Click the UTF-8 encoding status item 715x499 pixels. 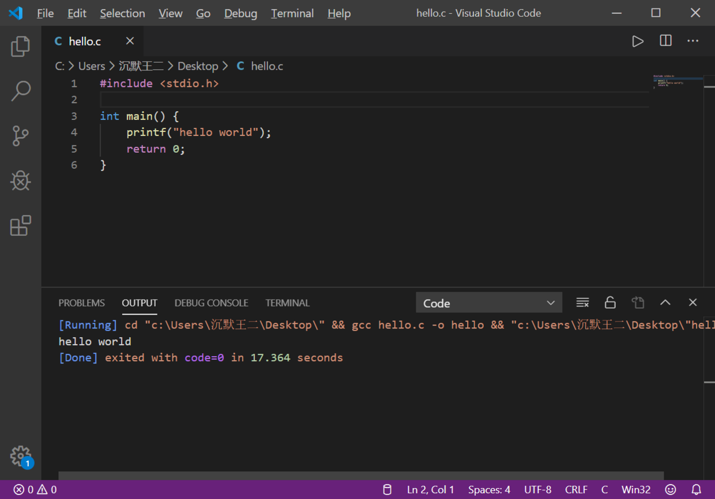(x=537, y=490)
